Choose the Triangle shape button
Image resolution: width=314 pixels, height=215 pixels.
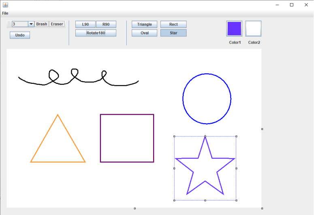[144, 24]
